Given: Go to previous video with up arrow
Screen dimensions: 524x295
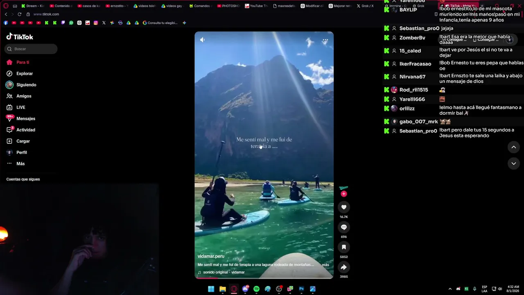Looking at the screenshot, I should pos(514,147).
